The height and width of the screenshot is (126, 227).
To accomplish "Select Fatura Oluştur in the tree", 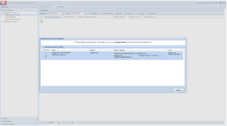I will (x=14, y=15).
